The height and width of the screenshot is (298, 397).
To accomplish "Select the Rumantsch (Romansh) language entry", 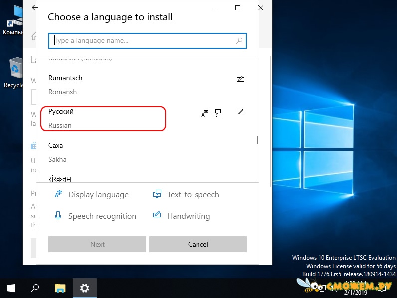I will pyautogui.click(x=147, y=85).
